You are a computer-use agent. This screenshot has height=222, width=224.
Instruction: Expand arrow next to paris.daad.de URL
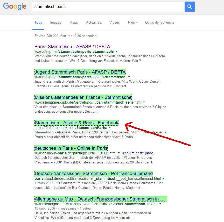click(x=163, y=178)
